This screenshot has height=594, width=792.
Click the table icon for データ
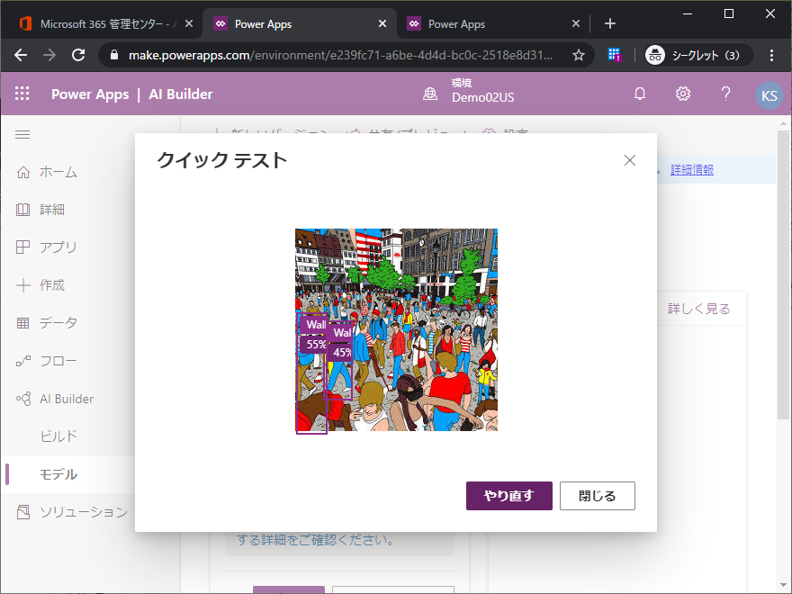23,323
